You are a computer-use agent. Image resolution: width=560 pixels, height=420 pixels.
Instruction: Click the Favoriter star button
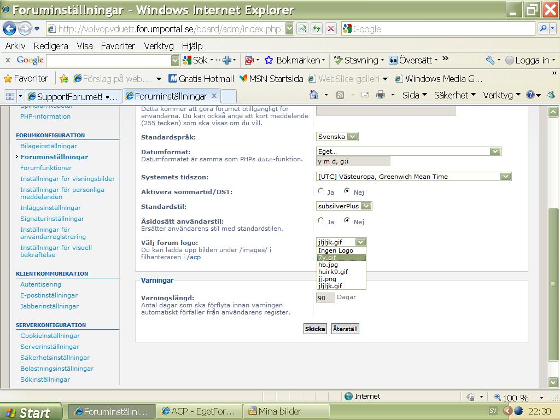[x=26, y=78]
